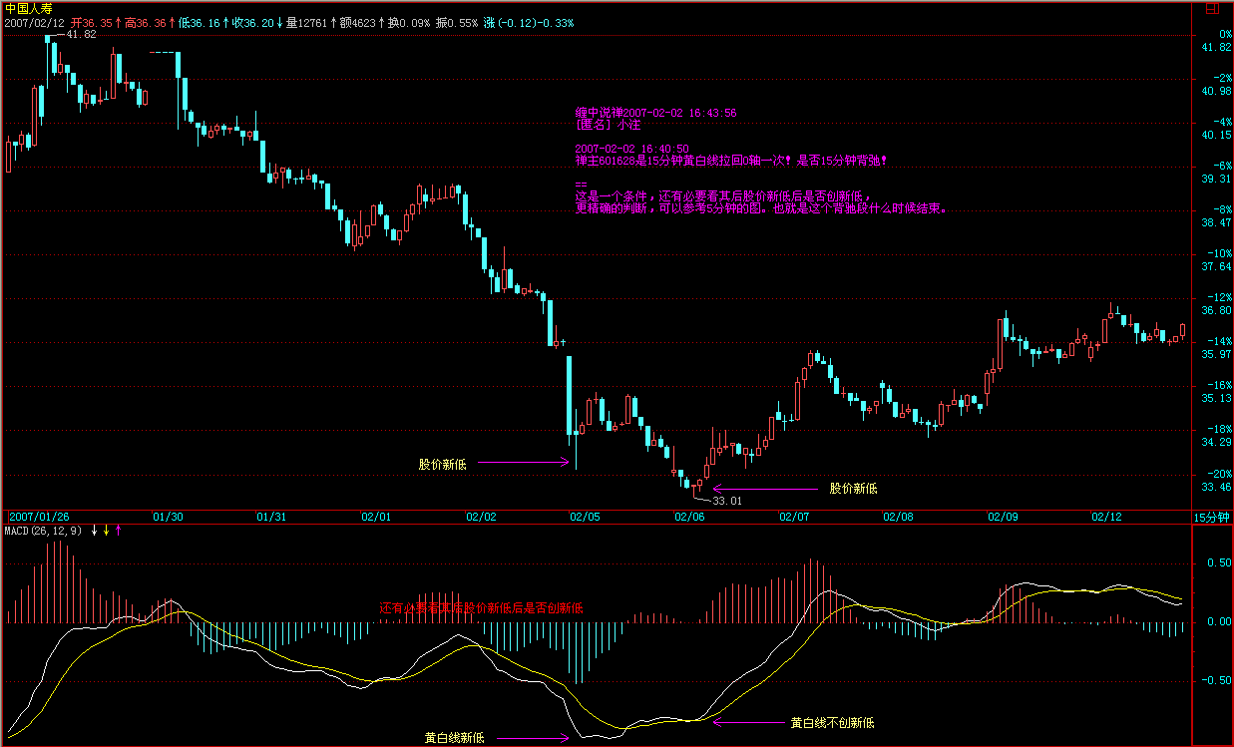Open the MACD(26,12,9) indicator parameters label
1234x747 pixels.
tap(44, 531)
